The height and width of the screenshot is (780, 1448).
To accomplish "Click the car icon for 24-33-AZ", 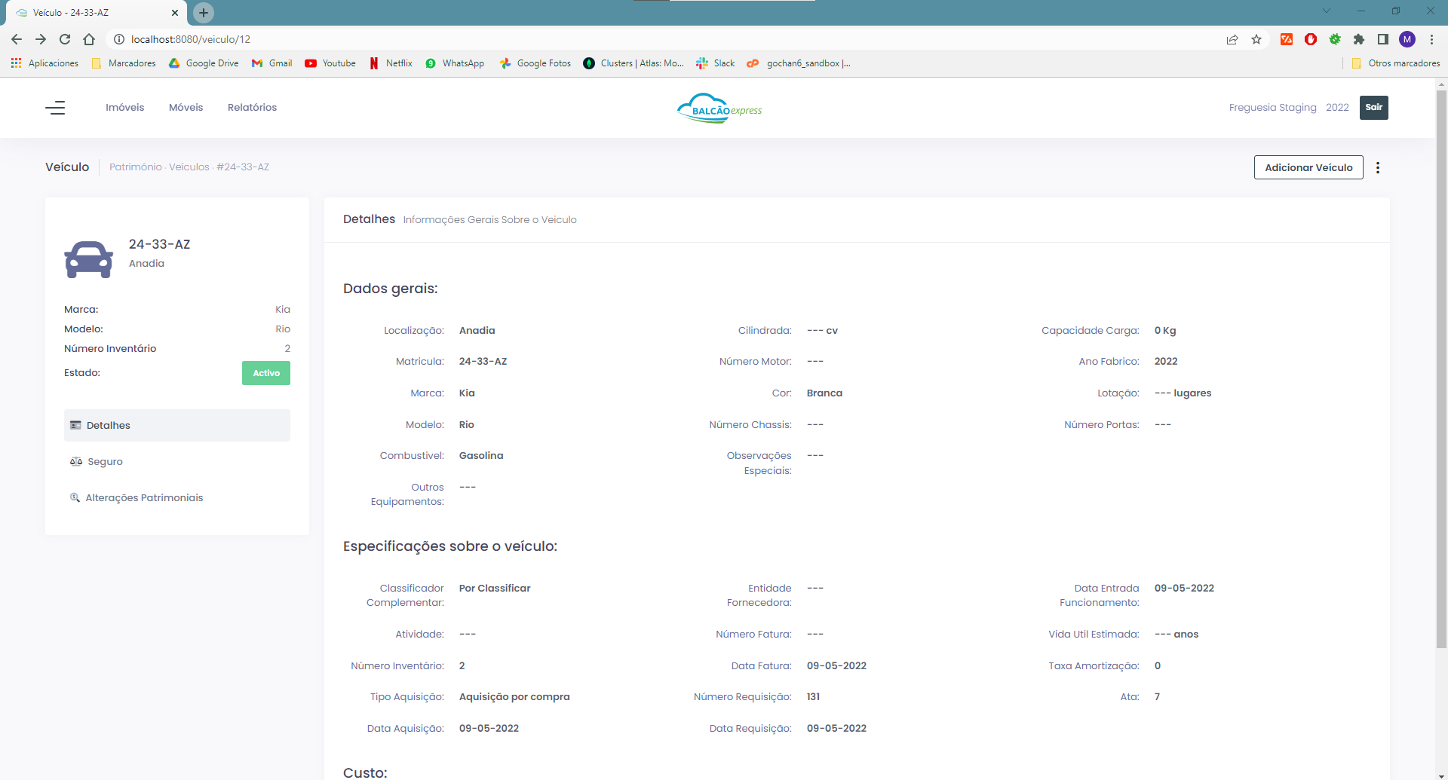I will [89, 259].
